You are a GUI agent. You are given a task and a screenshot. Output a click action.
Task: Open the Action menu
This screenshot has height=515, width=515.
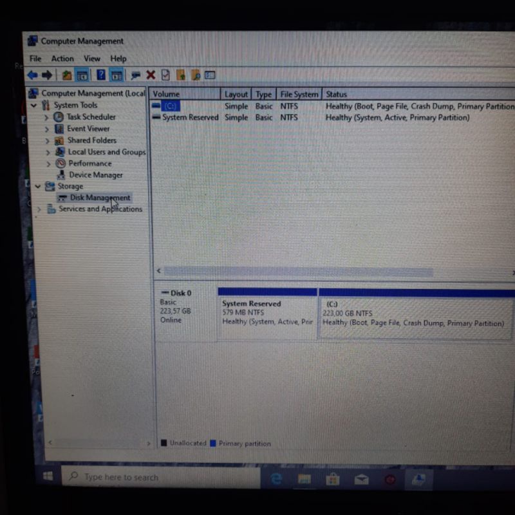pos(62,59)
